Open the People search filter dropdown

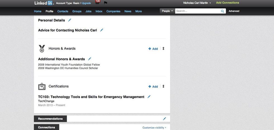167,11
